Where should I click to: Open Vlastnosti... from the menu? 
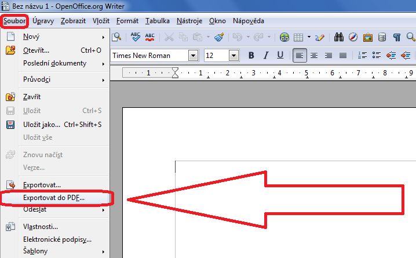pyautogui.click(x=55, y=227)
